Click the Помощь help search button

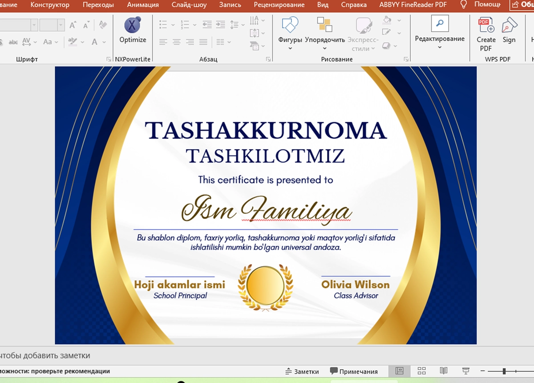(480, 5)
